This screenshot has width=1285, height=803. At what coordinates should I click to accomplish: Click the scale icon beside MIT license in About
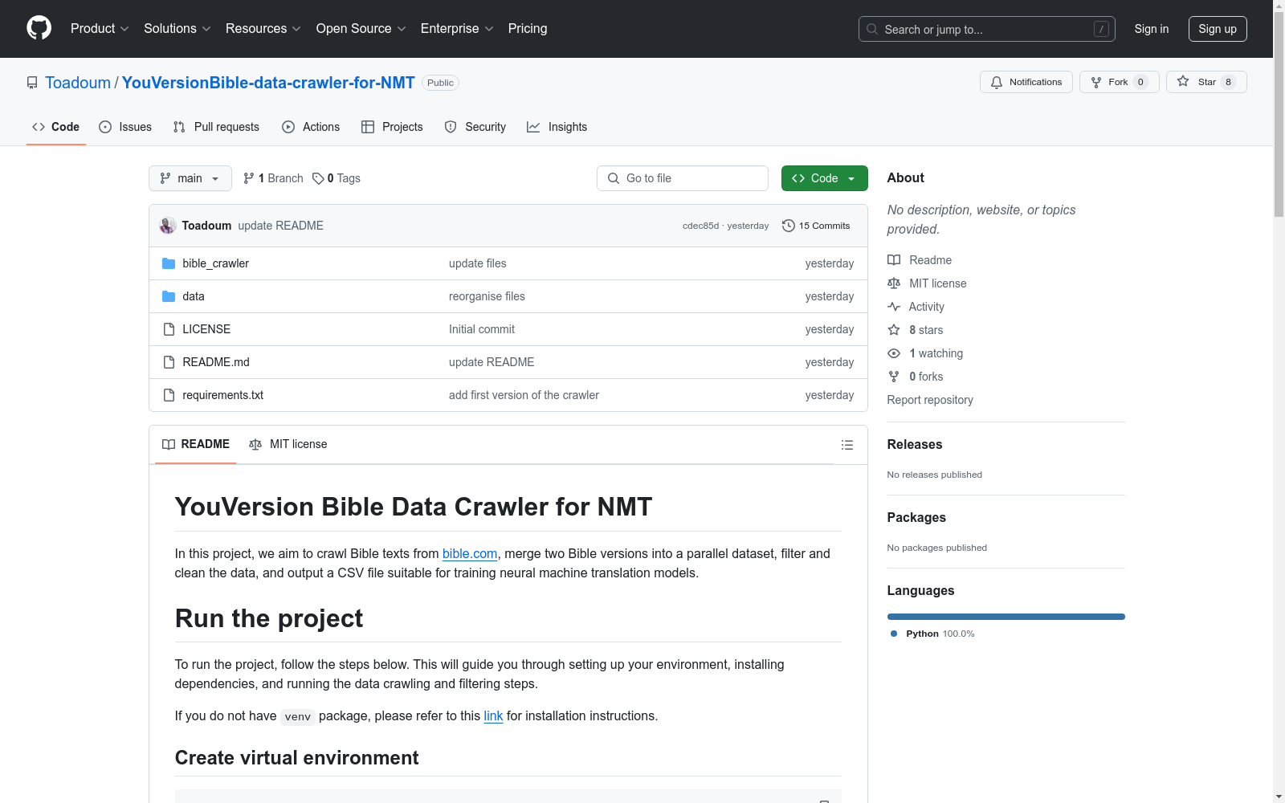pos(894,283)
